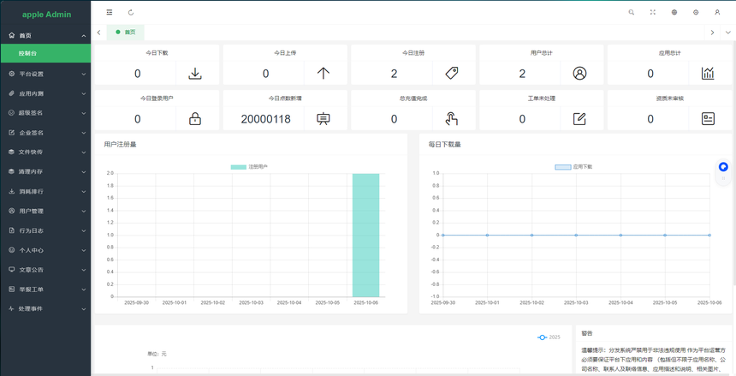The width and height of the screenshot is (736, 376).
Task: Open settings with the gear icon
Action: [696, 13]
